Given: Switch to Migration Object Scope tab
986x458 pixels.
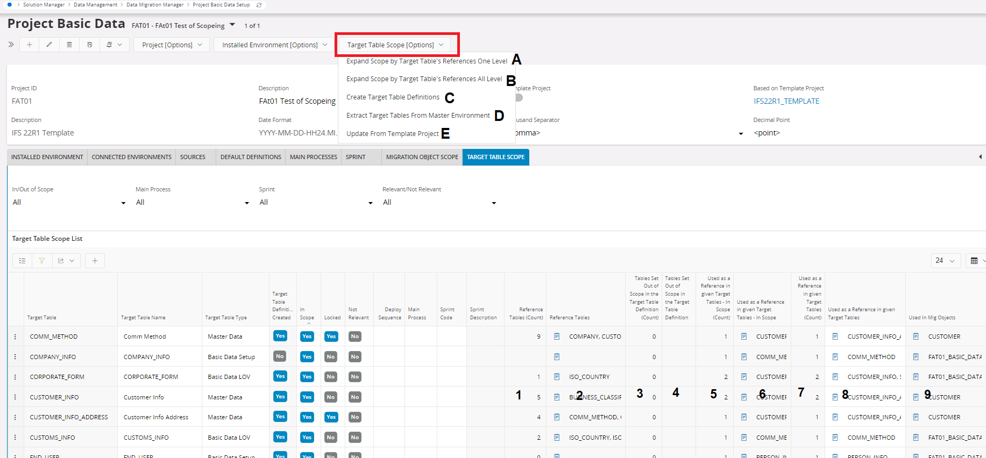Looking at the screenshot, I should [x=422, y=157].
